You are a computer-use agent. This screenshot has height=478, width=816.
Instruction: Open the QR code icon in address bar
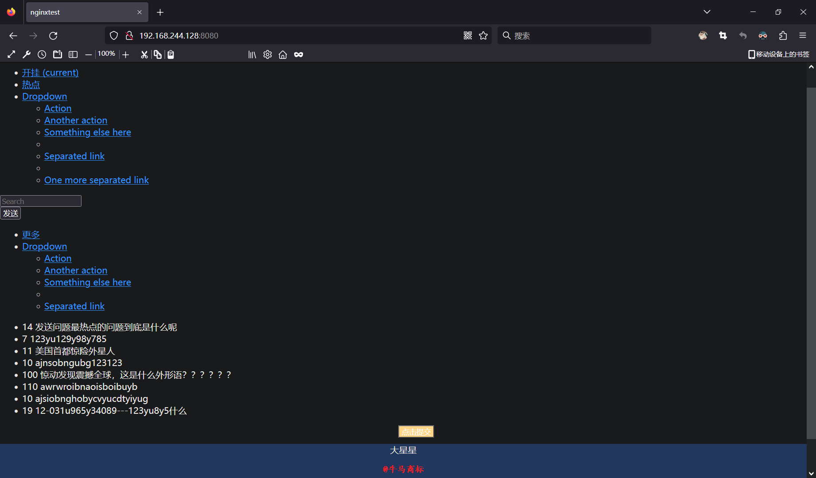pos(468,36)
